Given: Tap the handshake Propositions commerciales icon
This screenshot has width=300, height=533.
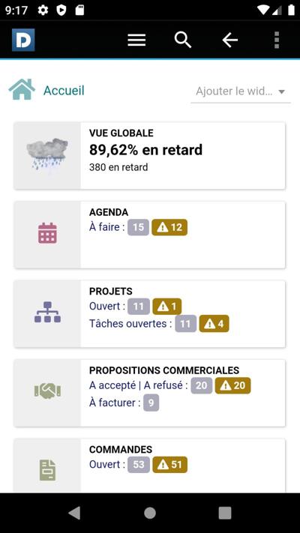Looking at the screenshot, I should click(x=47, y=391).
